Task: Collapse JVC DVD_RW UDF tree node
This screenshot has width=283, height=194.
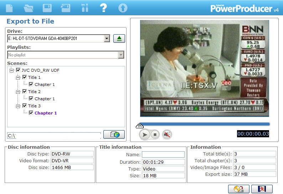Action: click(11, 70)
